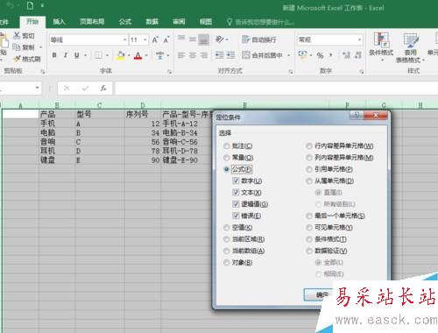Open the Page Layout ribbon tab

(92, 21)
